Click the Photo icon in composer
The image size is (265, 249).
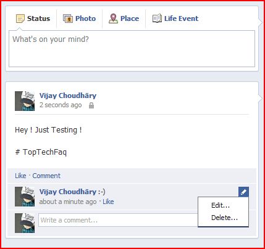pos(68,18)
